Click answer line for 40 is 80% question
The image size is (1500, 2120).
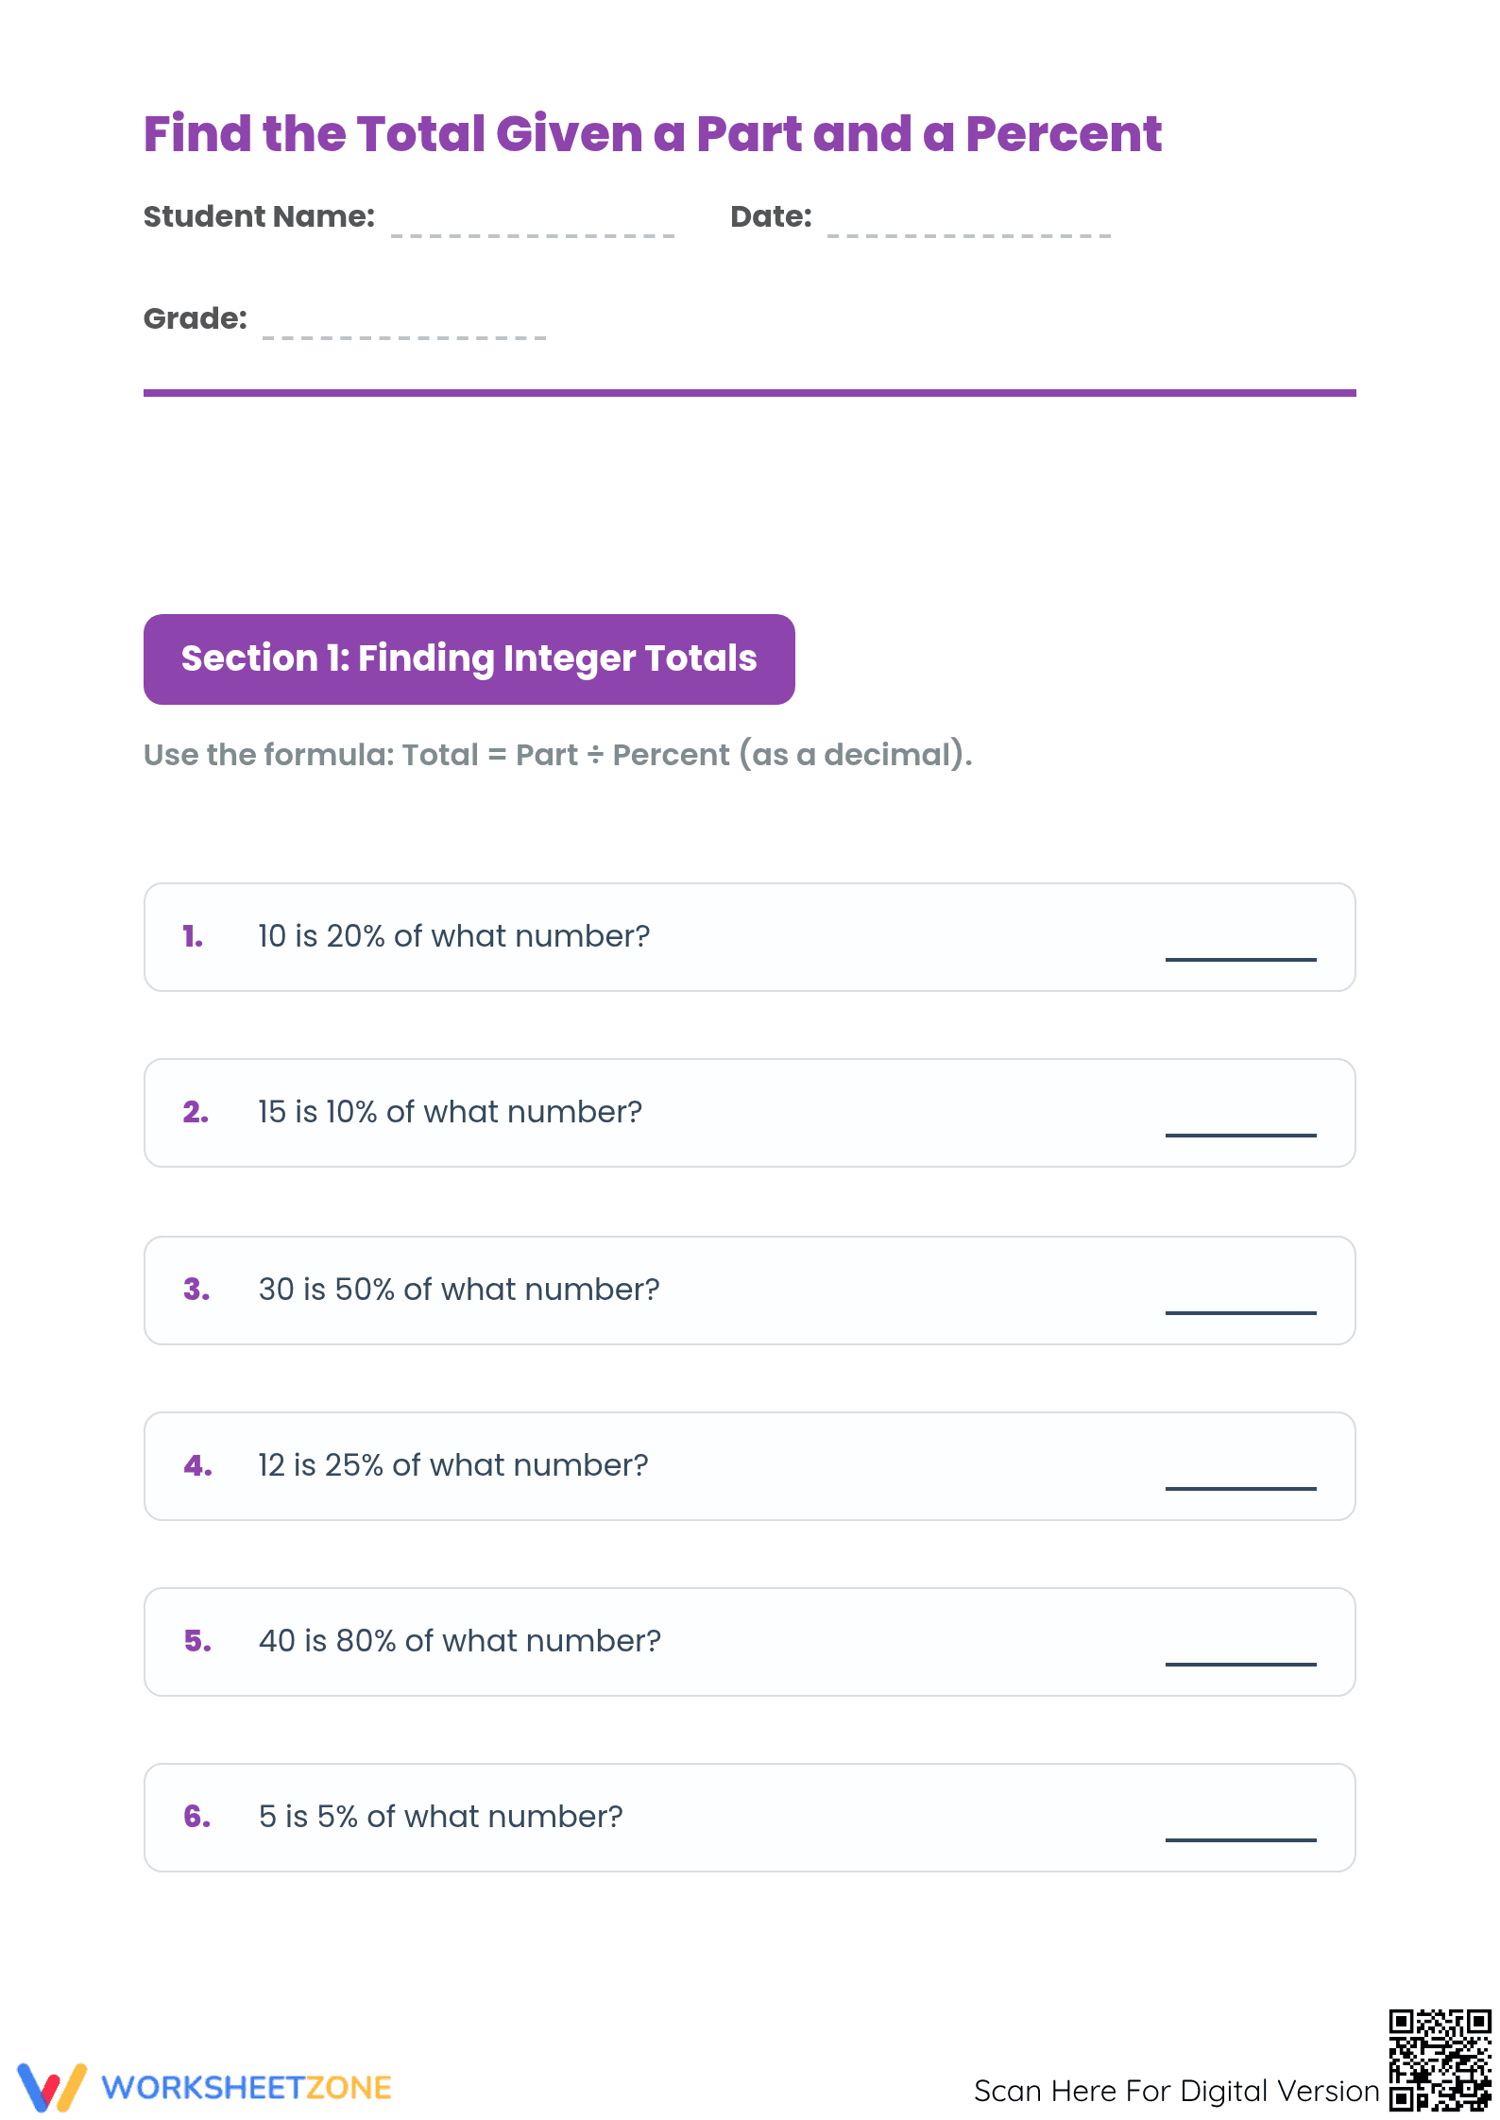coord(1240,1664)
